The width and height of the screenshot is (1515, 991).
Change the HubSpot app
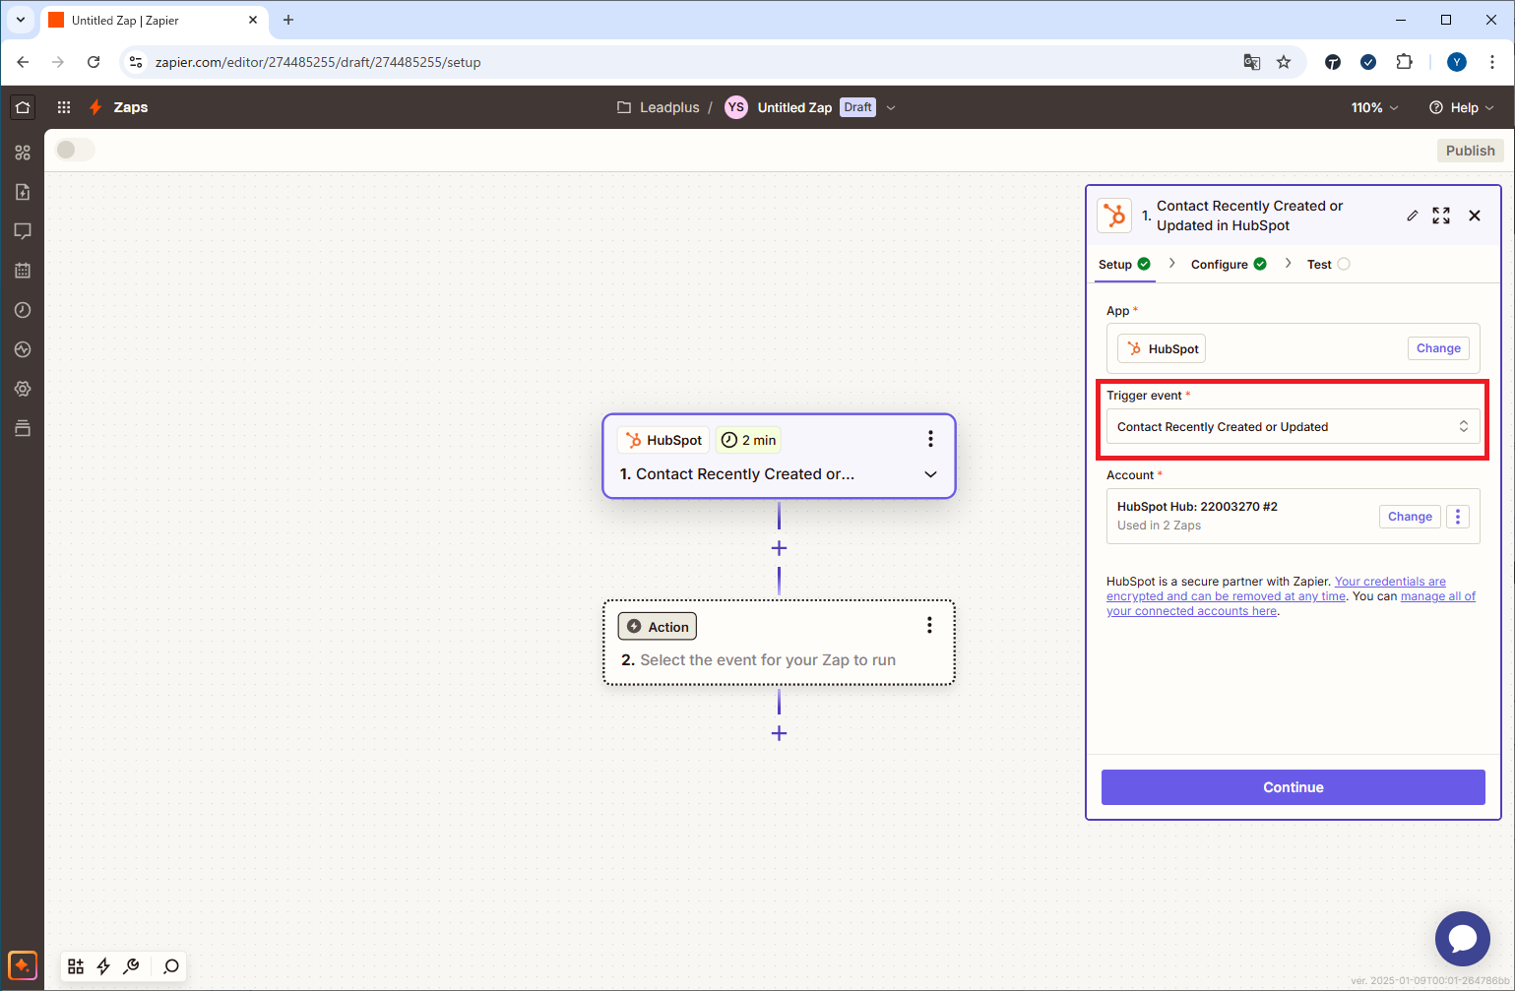(x=1438, y=348)
